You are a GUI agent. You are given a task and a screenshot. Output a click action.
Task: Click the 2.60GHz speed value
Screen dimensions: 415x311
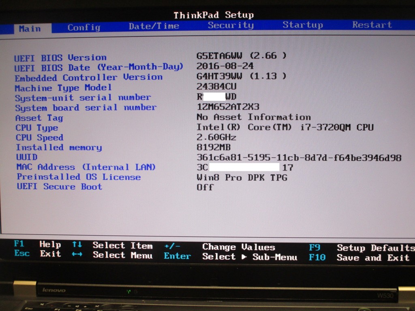coord(216,137)
